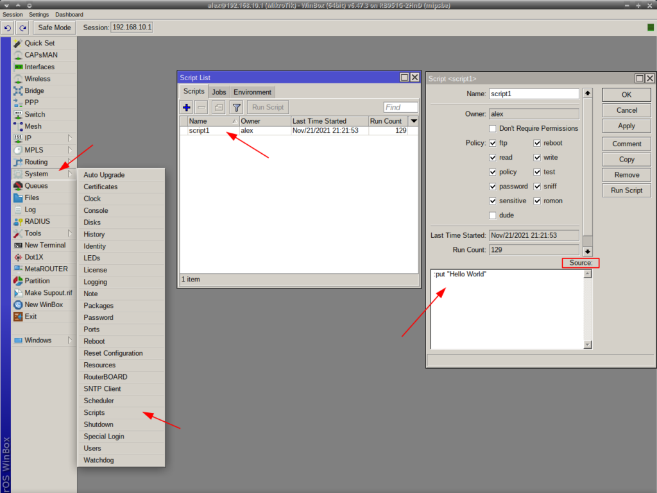Screen dimensions: 657x493
Task: Click the script Name input field
Action: (534, 94)
